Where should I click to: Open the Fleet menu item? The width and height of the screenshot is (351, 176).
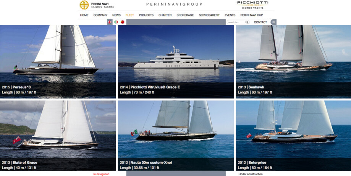click(x=129, y=15)
